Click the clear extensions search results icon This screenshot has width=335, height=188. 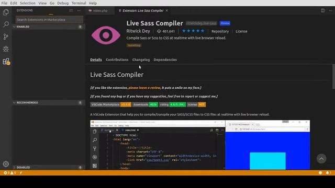71,10
